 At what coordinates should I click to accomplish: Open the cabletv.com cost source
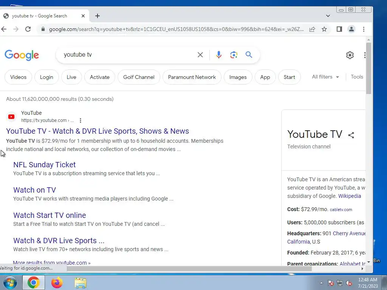coord(341,210)
